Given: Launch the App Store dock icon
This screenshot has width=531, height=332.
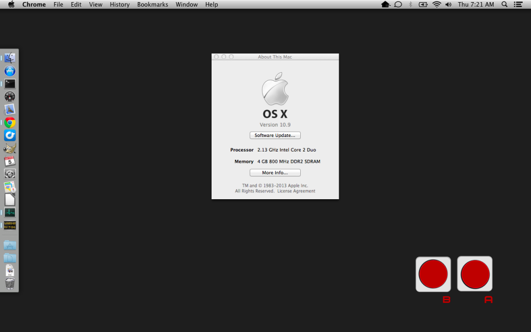Looking at the screenshot, I should point(10,71).
